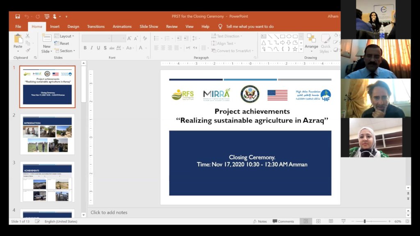Click the zoom in plus button
The height and width of the screenshot is (236, 420).
click(390, 221)
